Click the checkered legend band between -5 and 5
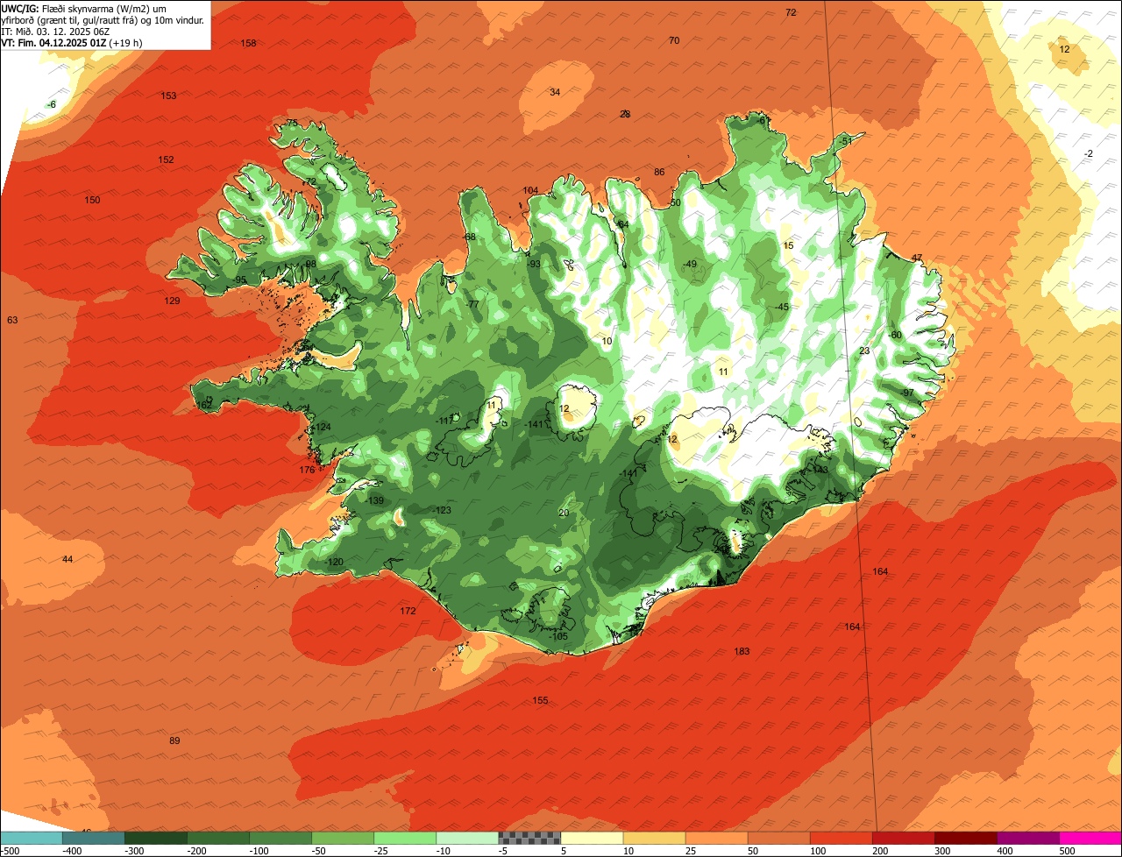The height and width of the screenshot is (857, 1122). tap(529, 838)
